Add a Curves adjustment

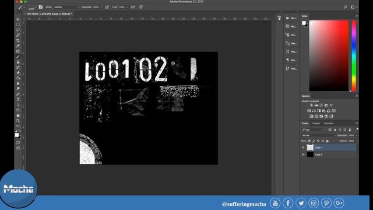[321, 105]
